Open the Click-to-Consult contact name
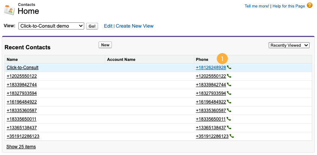The image size is (317, 155). coord(22,68)
